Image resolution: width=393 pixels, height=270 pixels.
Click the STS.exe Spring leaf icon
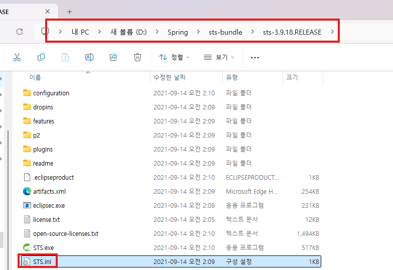click(x=27, y=247)
